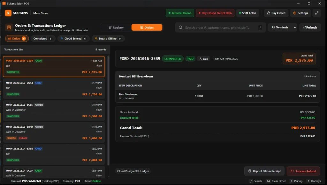327x185 pixels.
Task: Switch to the Register tab
Action: [116, 27]
